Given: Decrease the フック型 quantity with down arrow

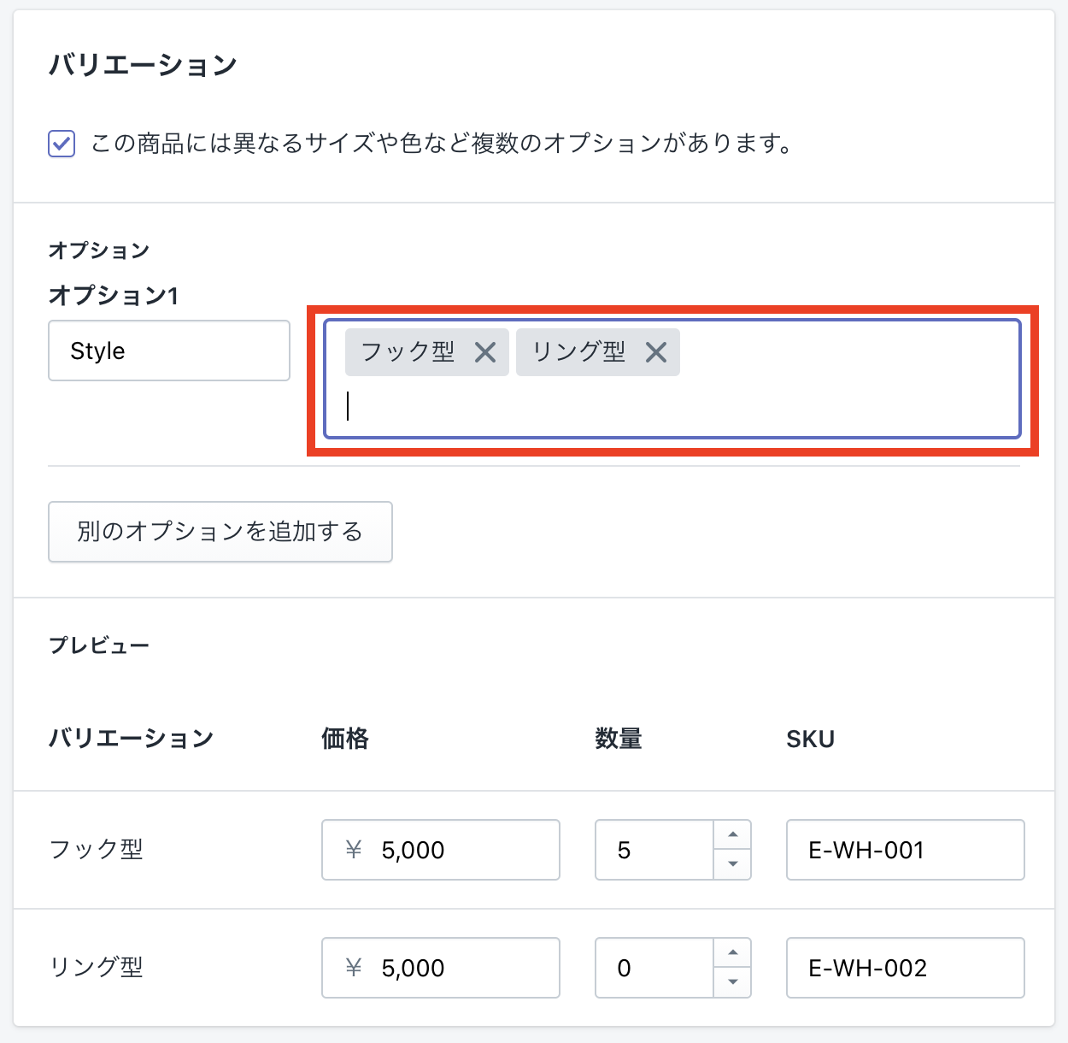Looking at the screenshot, I should 732,864.
